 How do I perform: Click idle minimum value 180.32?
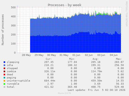tap(72, 65)
